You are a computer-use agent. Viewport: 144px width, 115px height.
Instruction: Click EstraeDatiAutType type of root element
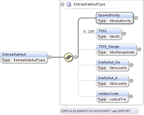[x=29, y=60]
